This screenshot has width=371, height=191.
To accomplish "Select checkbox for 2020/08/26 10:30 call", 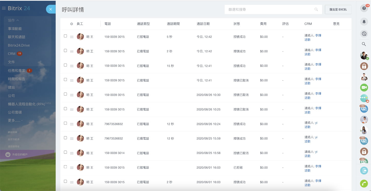I will pyautogui.click(x=65, y=94).
